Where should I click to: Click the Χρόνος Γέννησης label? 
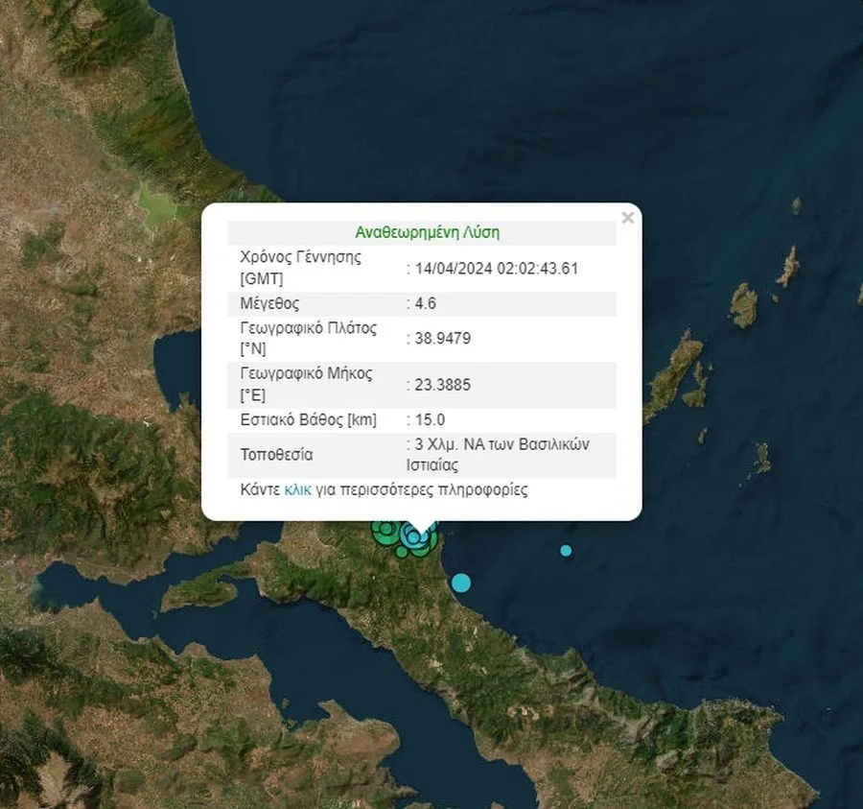point(300,257)
